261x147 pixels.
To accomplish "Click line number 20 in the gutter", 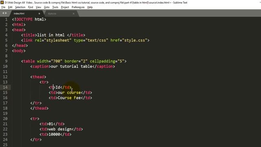I will (x=5, y=118).
